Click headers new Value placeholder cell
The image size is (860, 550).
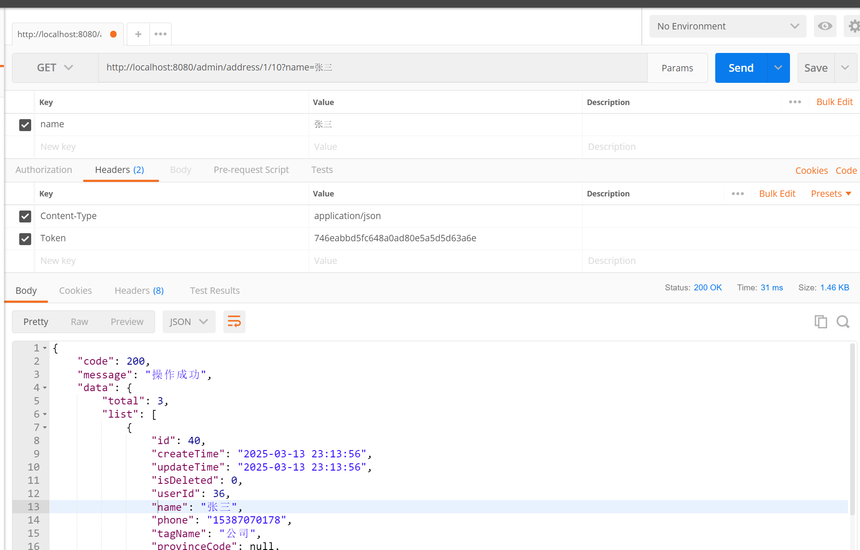[x=445, y=261]
